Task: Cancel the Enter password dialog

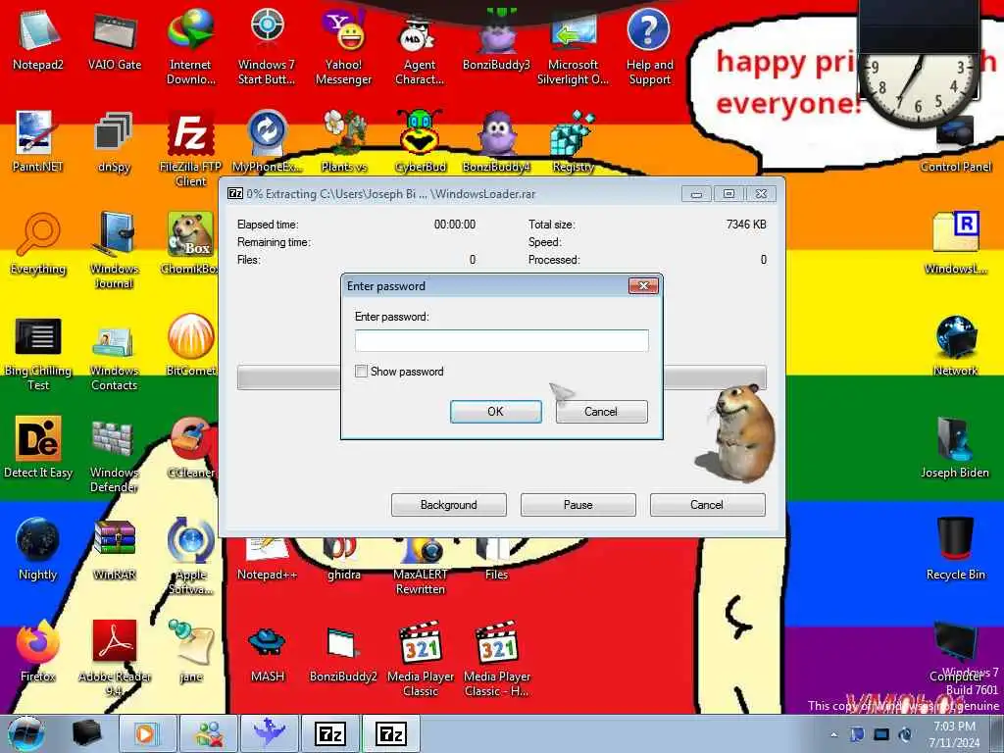Action: [601, 412]
